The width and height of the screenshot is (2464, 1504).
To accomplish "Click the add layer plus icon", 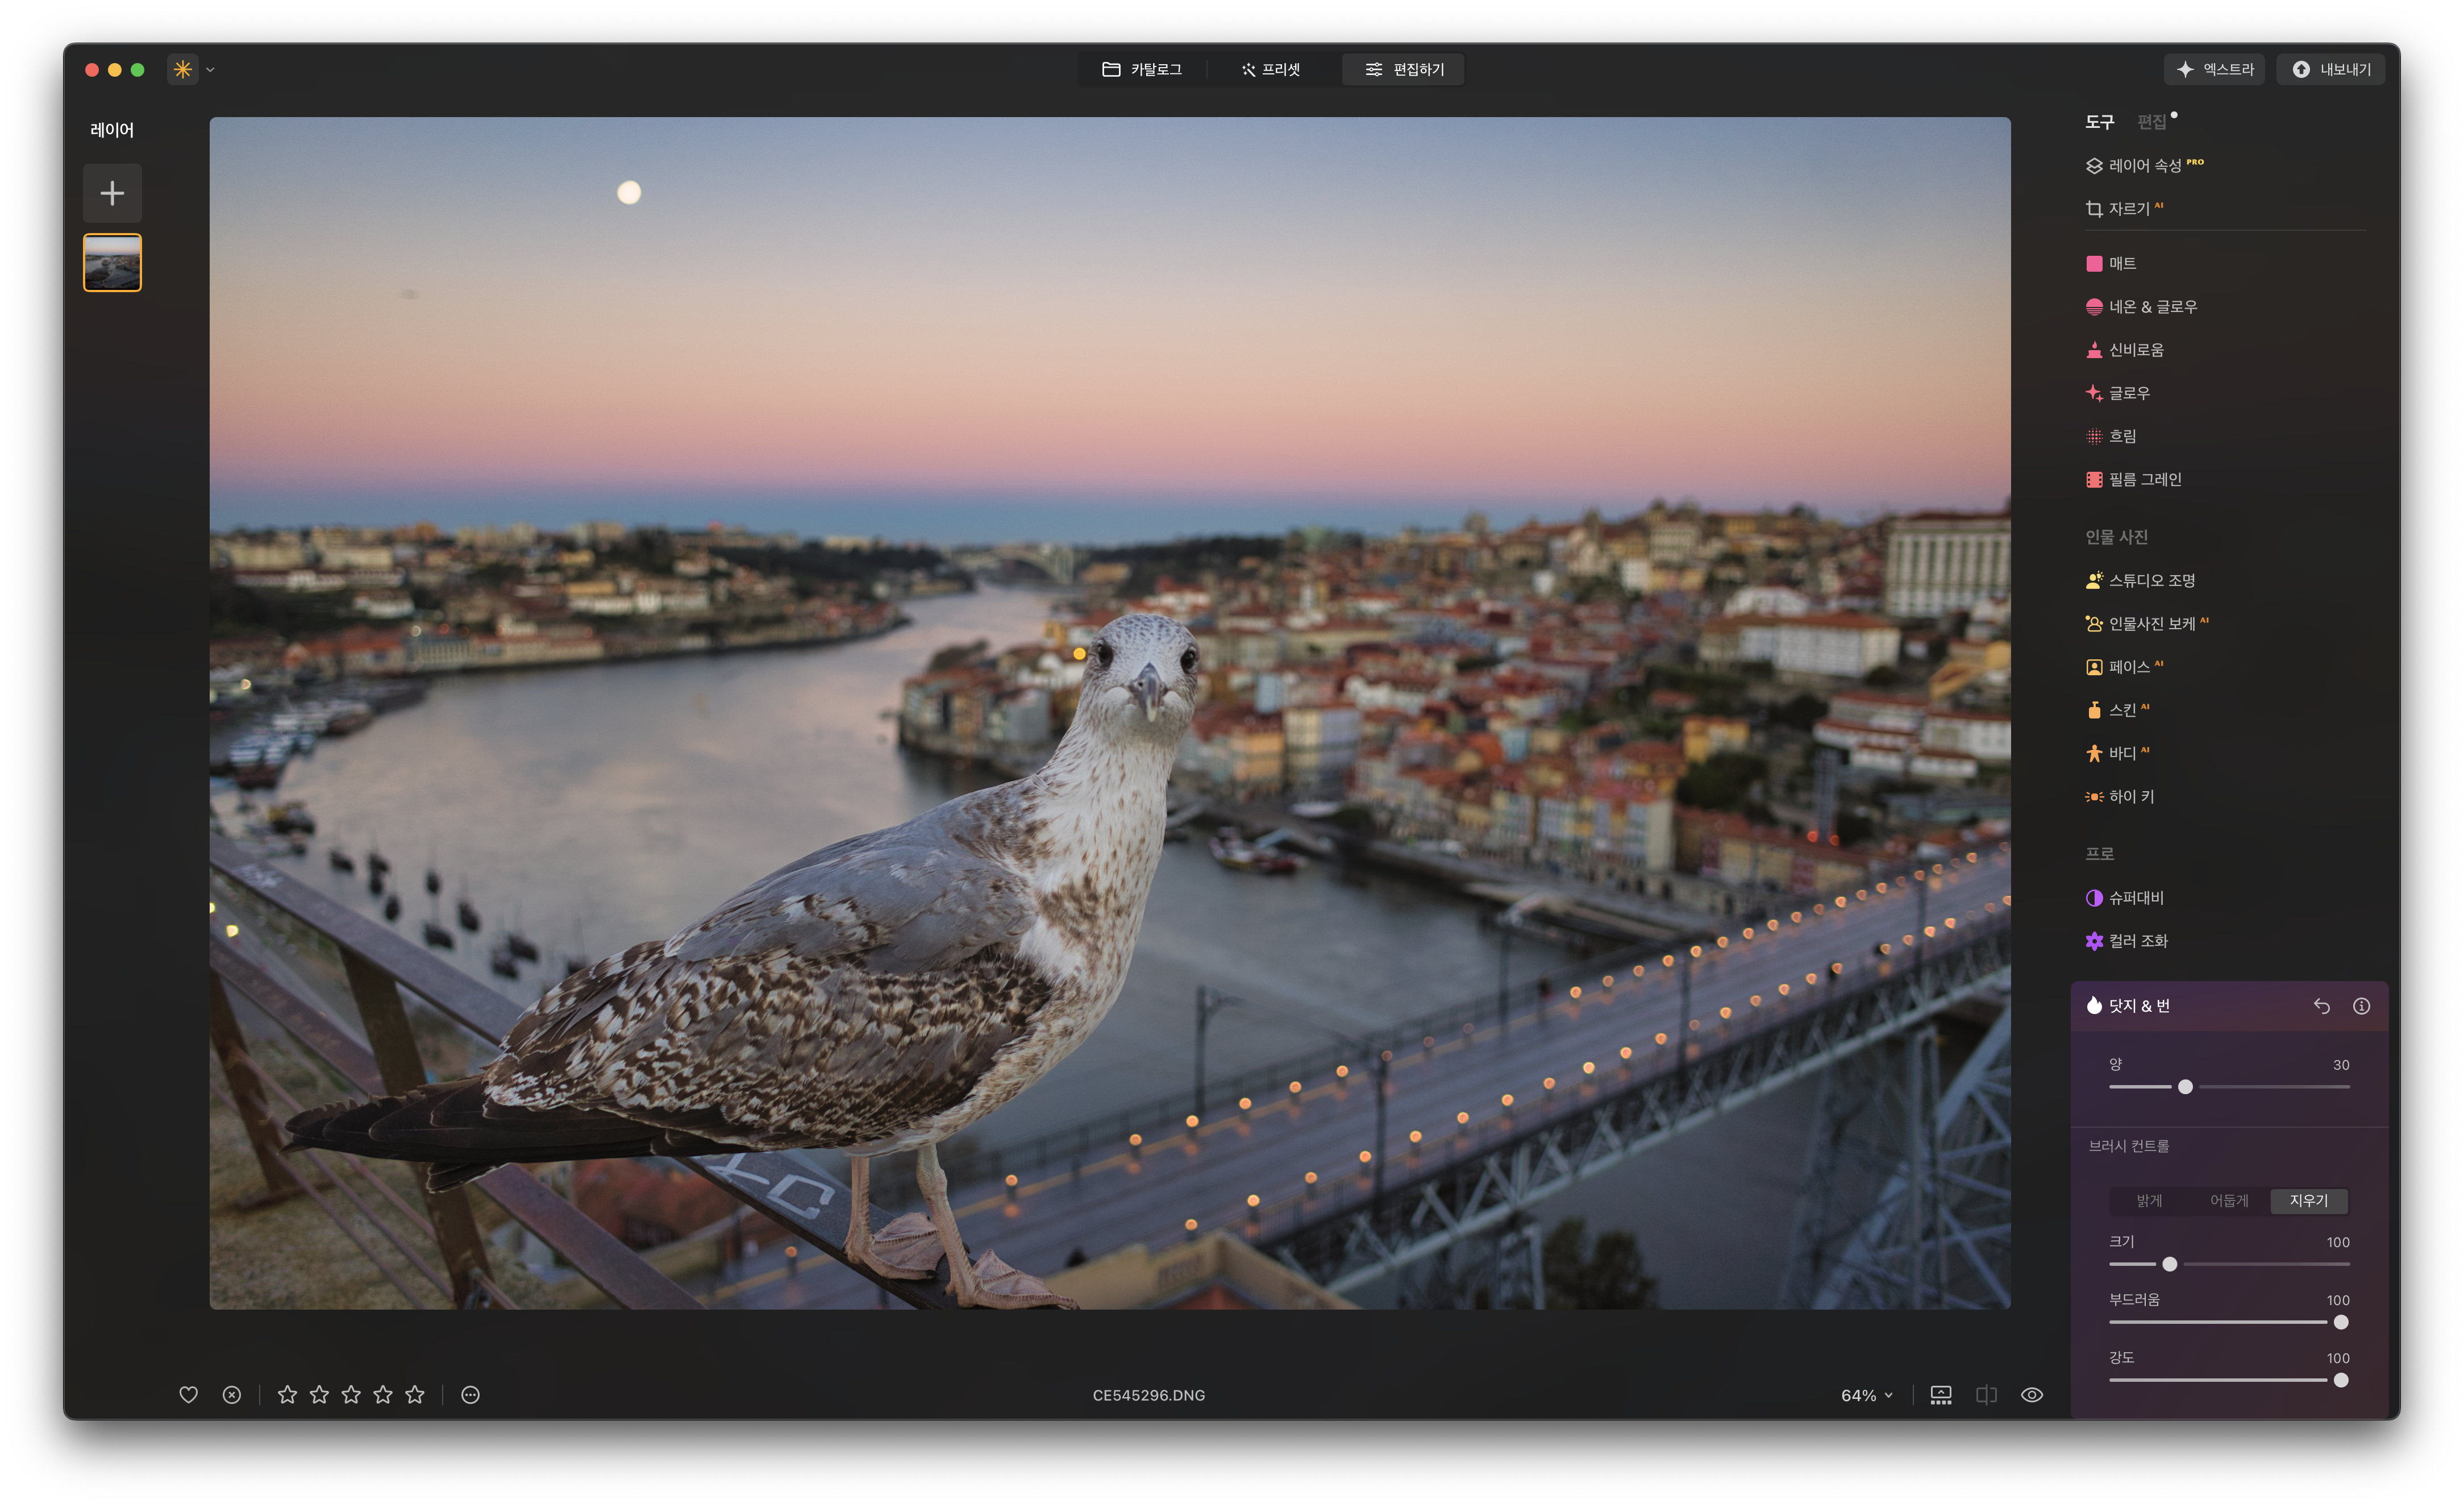I will (112, 193).
